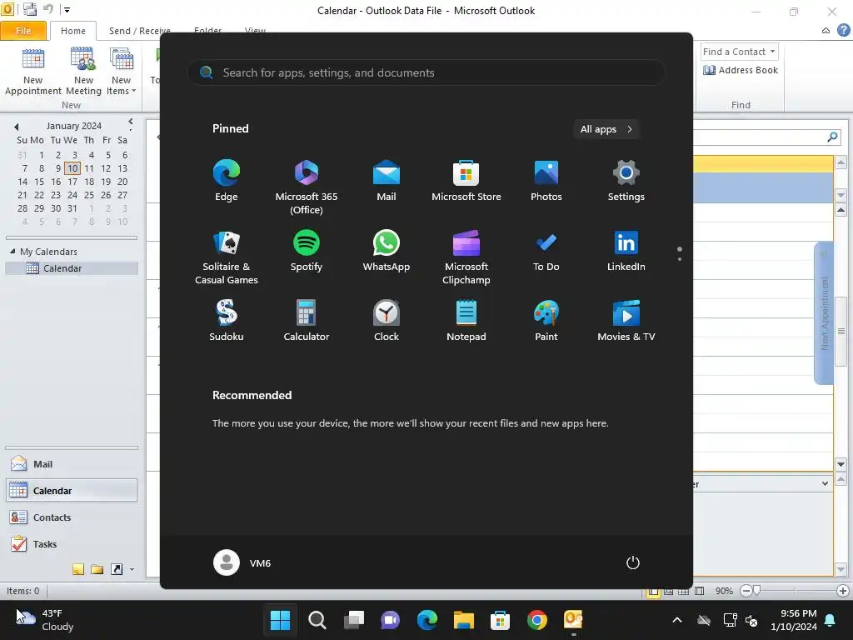The width and height of the screenshot is (853, 640).
Task: Open Edge from pinned apps
Action: (x=227, y=181)
